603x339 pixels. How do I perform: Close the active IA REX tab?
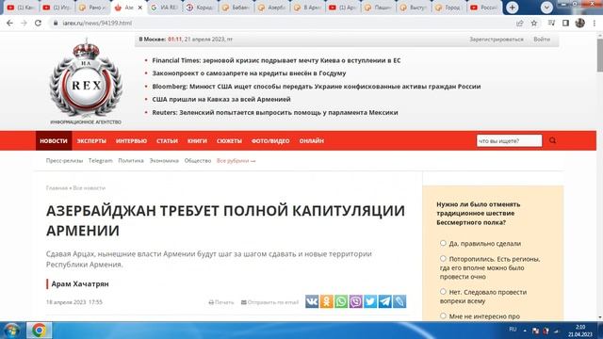point(140,8)
